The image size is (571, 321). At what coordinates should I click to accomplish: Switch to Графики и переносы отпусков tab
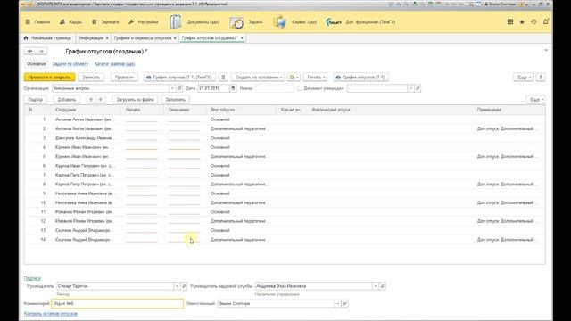(143, 37)
